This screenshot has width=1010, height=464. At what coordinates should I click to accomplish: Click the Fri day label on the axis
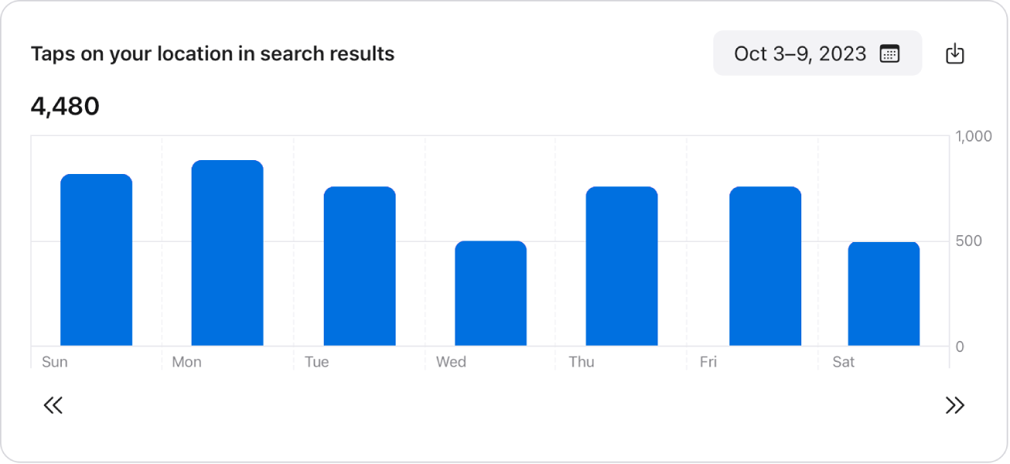(x=708, y=361)
